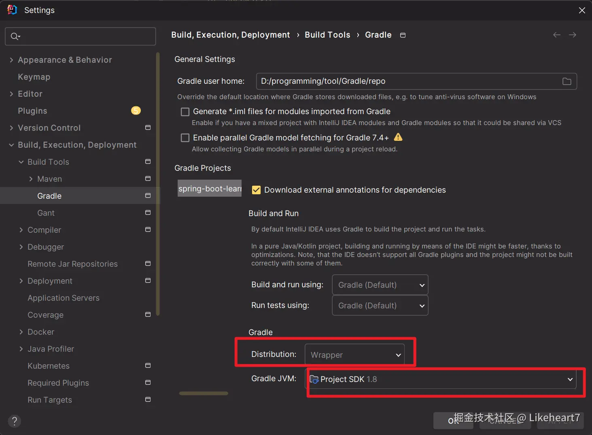Click the Build Tools breadcrumb
Image resolution: width=592 pixels, height=435 pixels.
point(327,35)
